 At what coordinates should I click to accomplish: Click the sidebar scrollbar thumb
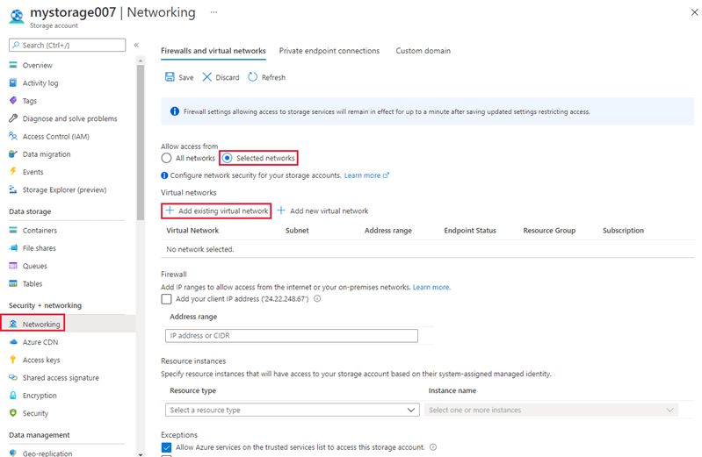click(x=141, y=142)
